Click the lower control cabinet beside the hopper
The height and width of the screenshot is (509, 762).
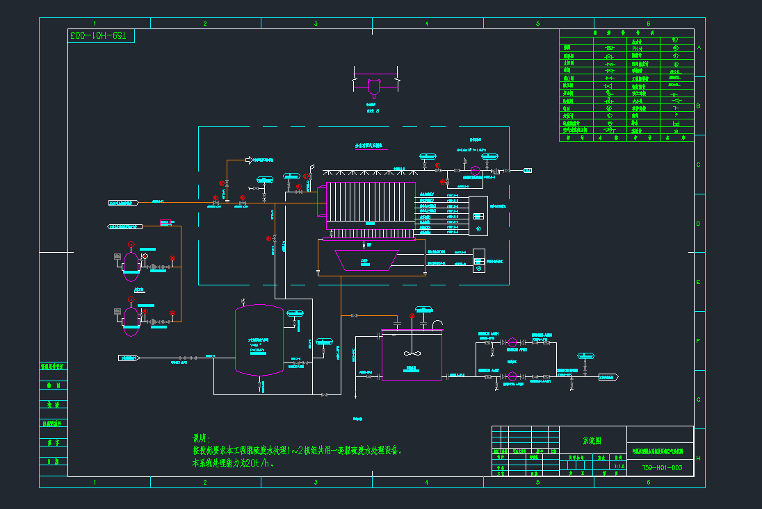point(478,261)
